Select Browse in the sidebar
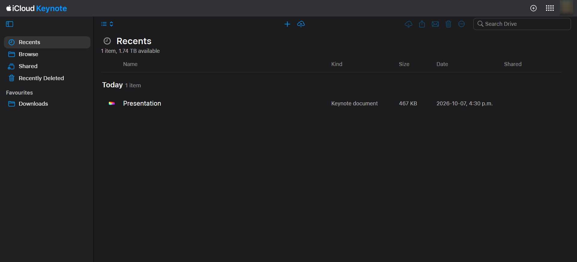 coord(47,54)
